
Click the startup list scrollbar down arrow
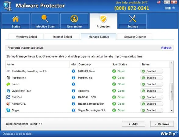171,111
